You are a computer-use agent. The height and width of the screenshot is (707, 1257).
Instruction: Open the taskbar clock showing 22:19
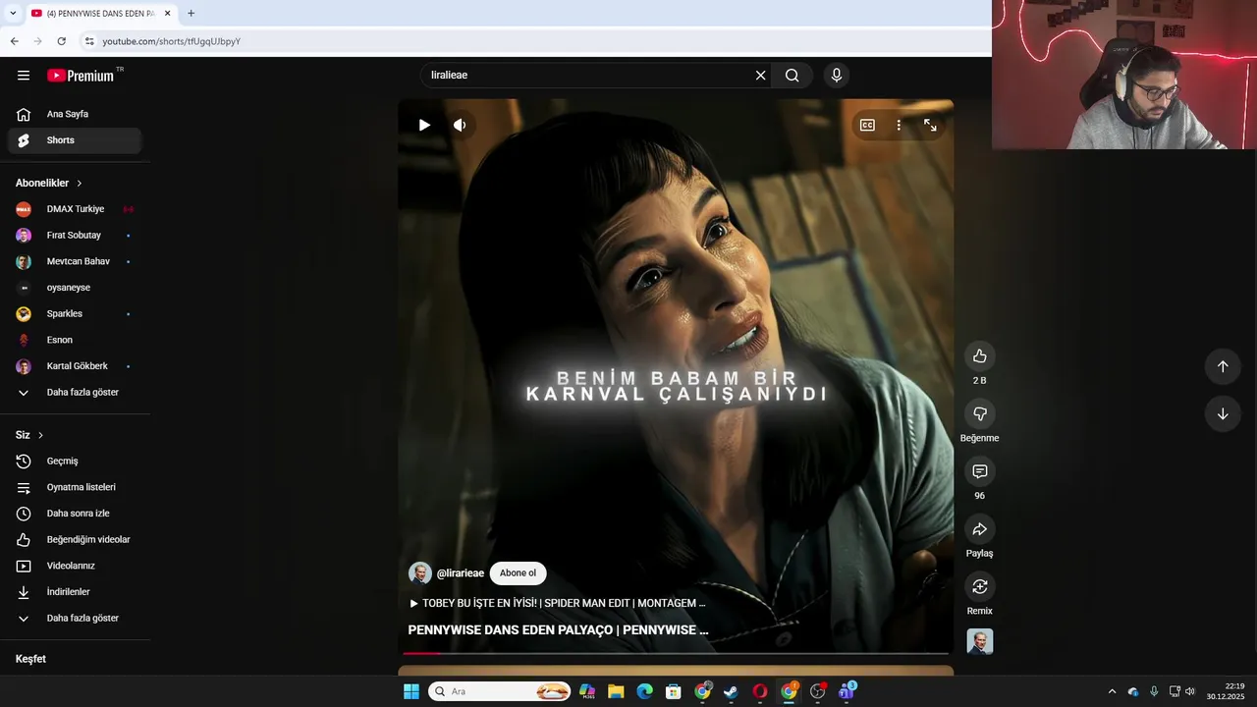1227,691
